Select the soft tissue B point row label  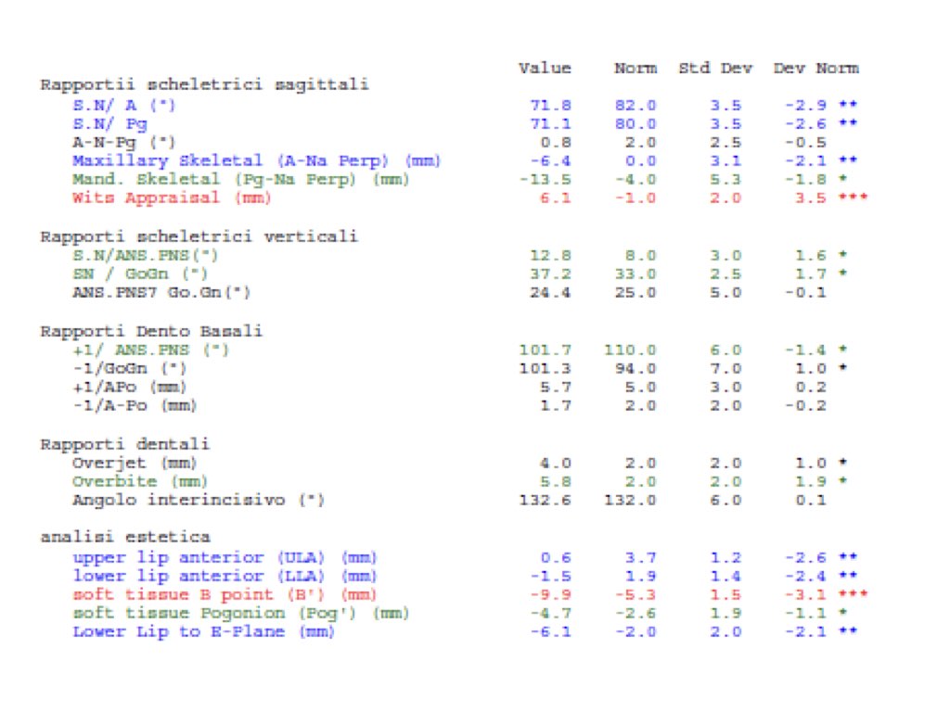pyautogui.click(x=225, y=594)
